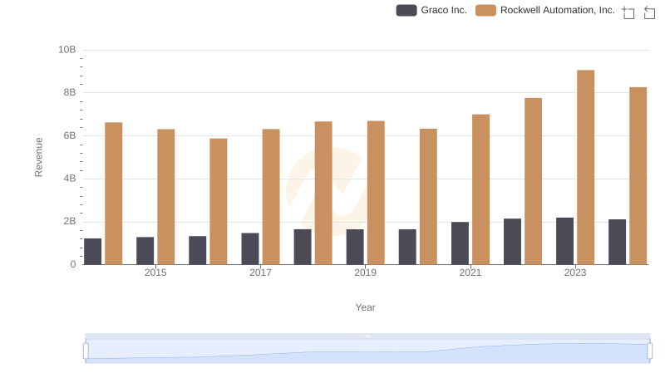
Task: Select the Rockwell Automation bar for 2023
Action: tap(586, 167)
